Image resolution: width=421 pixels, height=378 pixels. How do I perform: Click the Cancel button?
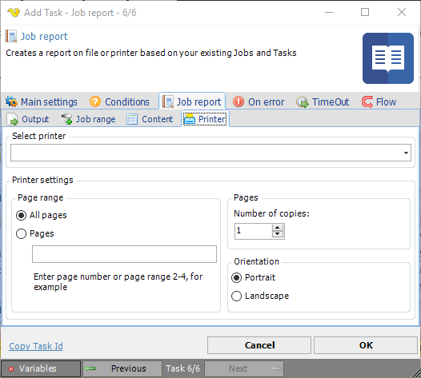point(259,345)
